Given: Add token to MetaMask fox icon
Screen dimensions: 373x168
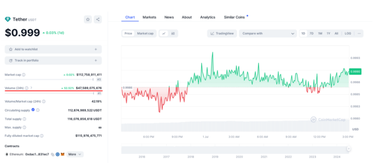Looking at the screenshot, I should click(63, 154).
